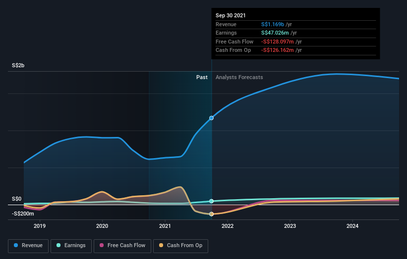Viewport: 407px width, 259px height.
Task: Click the Revenue data point marker on the blue line
Action: point(212,118)
